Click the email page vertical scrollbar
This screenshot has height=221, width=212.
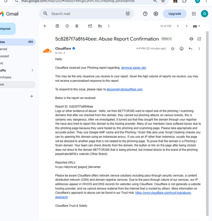coord(207,123)
